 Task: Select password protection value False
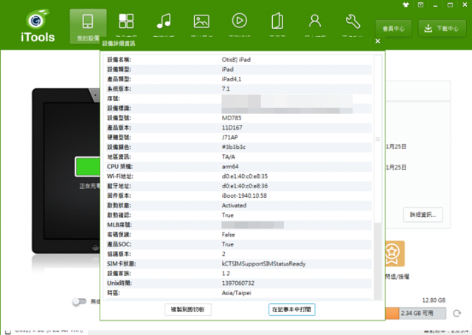coord(228,235)
